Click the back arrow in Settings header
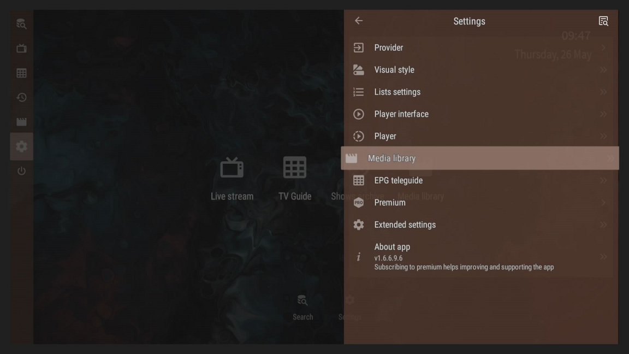The width and height of the screenshot is (629, 354). pyautogui.click(x=359, y=21)
